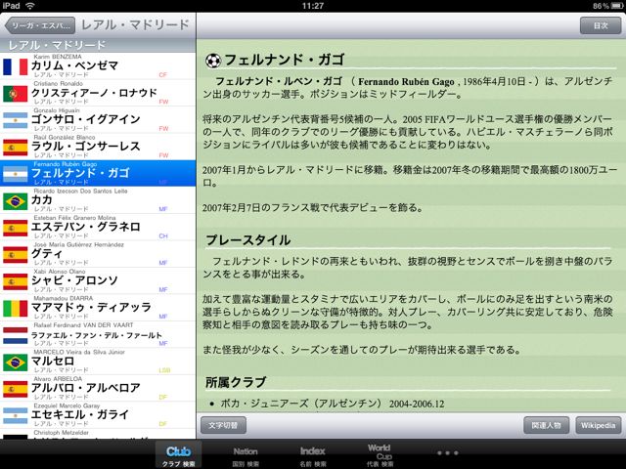This screenshot has width=626, height=469.
Task: Select player ラファエル・ファン・デル・ファールト
Action: pos(97,335)
